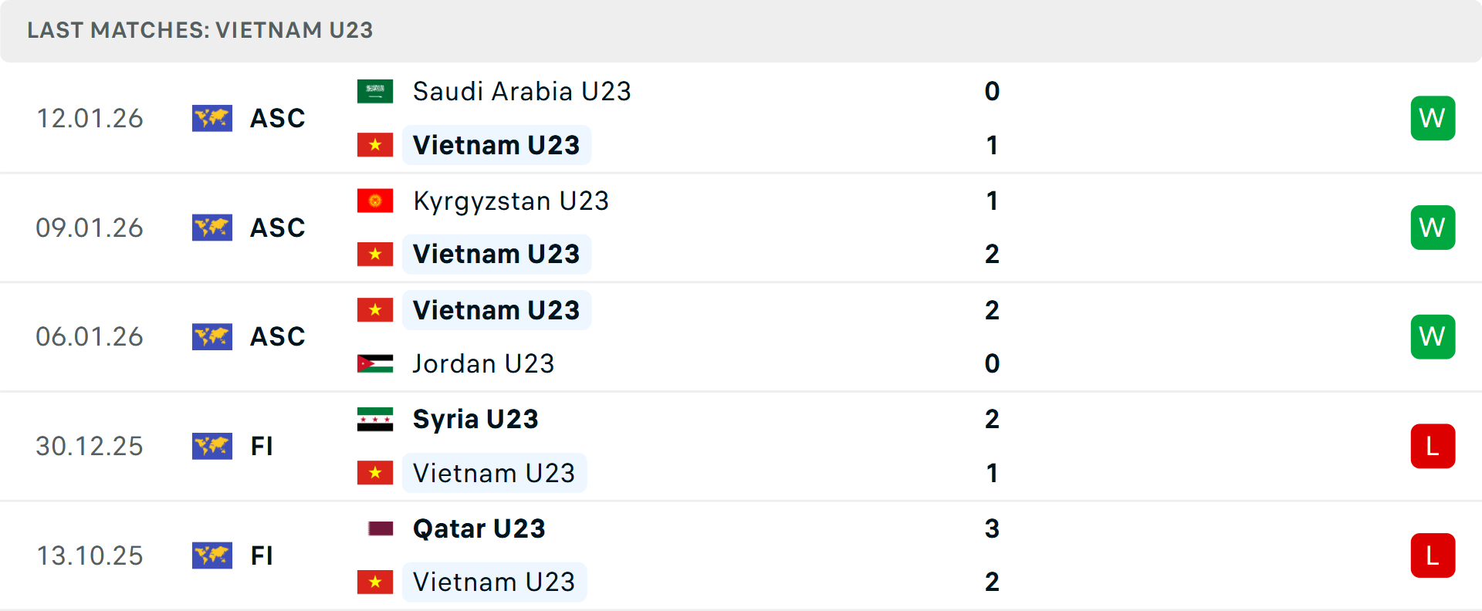Click the FI label for the 13.10.25 match
The image size is (1482, 611).
(262, 555)
